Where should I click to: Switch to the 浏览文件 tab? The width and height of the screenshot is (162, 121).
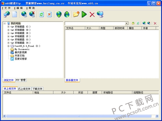pos(9,80)
